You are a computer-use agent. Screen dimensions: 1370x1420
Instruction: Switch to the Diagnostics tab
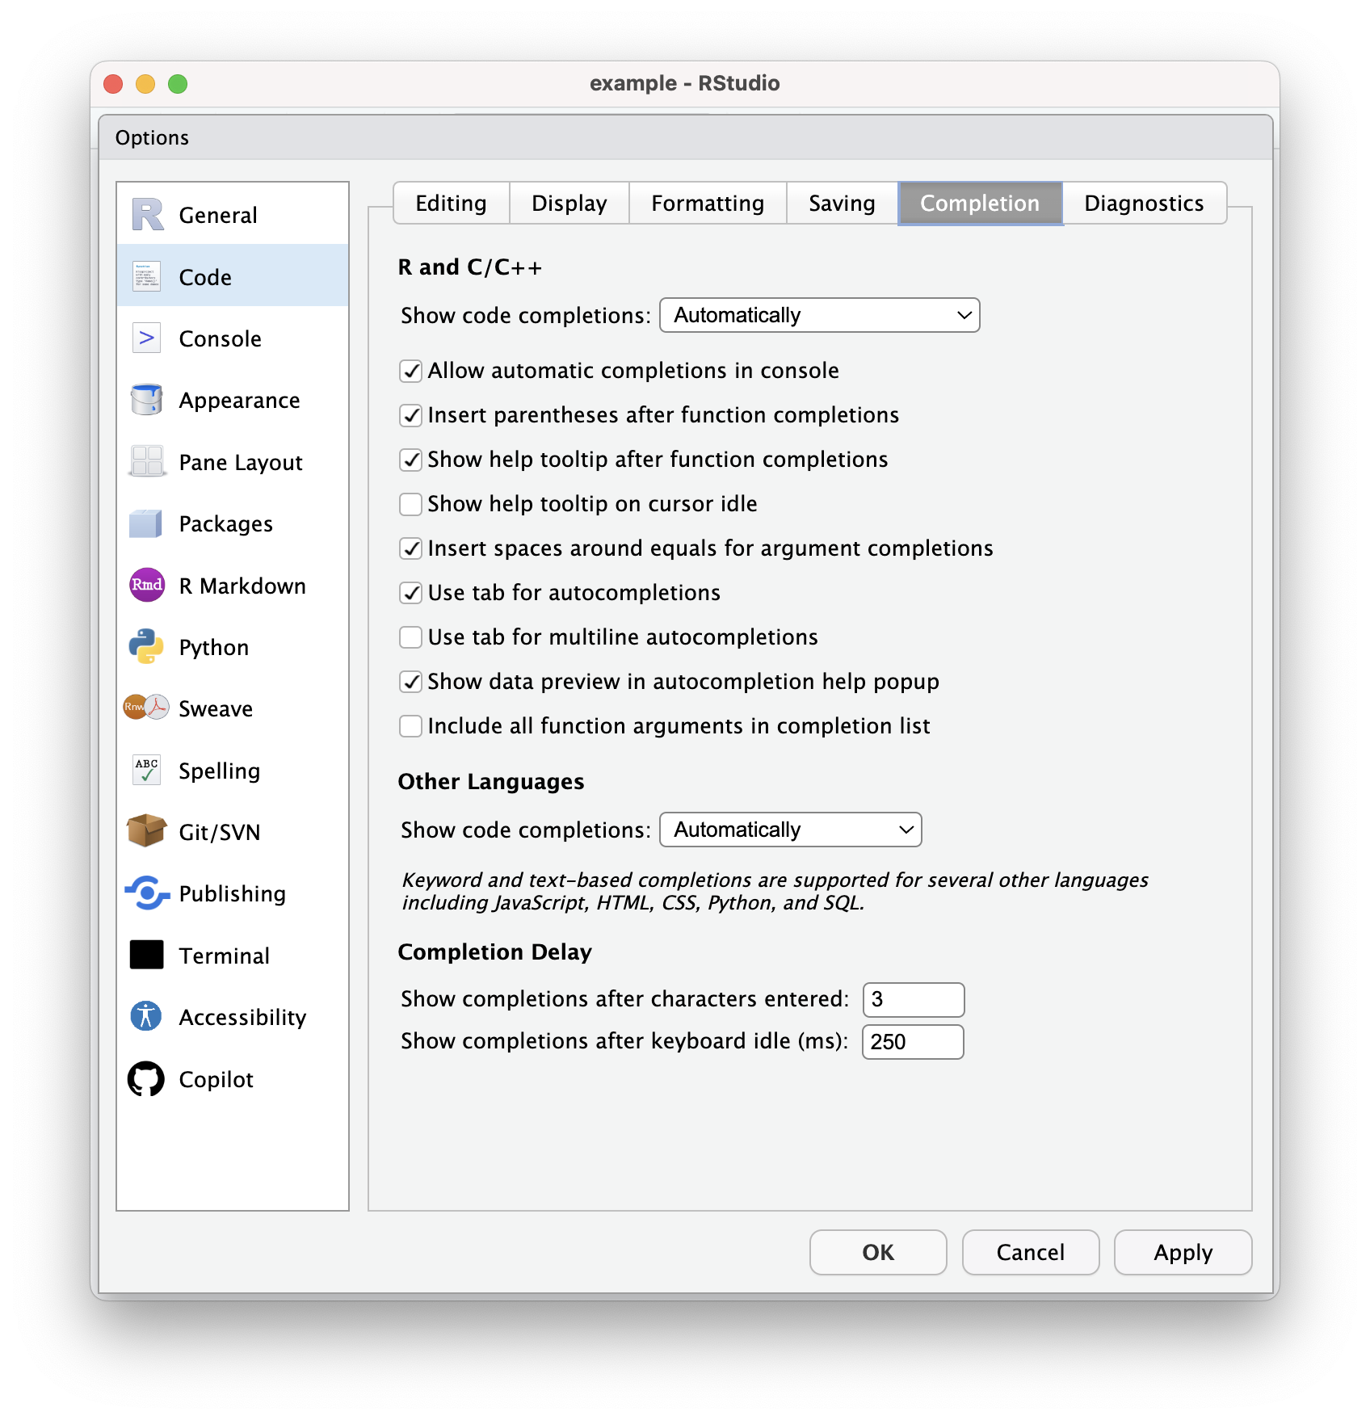(x=1143, y=204)
